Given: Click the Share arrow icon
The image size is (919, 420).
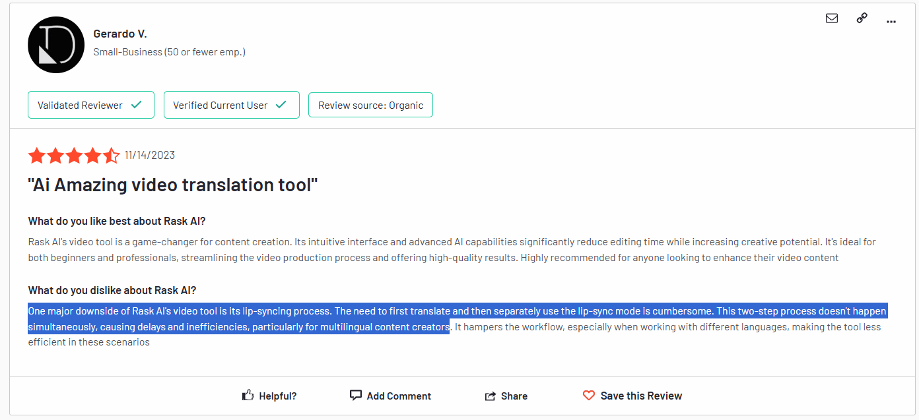Looking at the screenshot, I should tap(490, 396).
